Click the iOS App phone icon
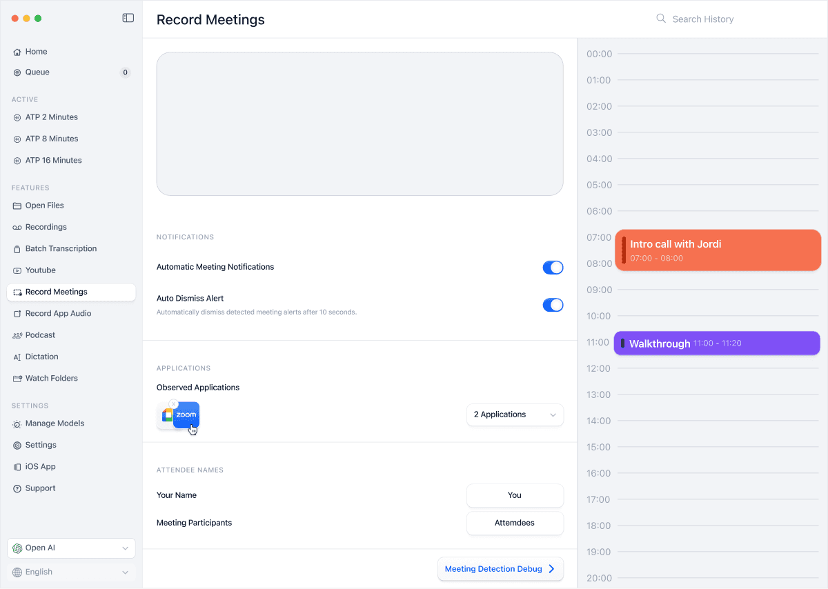Image resolution: width=828 pixels, height=589 pixels. (17, 467)
